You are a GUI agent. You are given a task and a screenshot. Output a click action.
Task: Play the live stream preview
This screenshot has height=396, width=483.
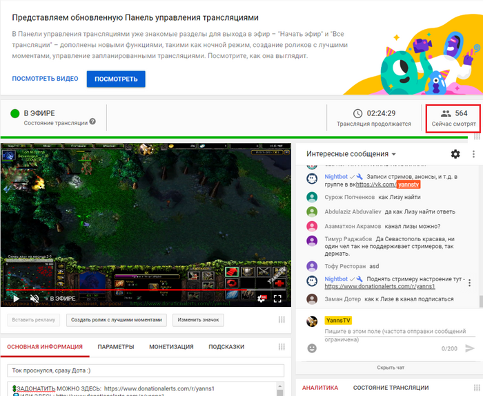click(16, 299)
